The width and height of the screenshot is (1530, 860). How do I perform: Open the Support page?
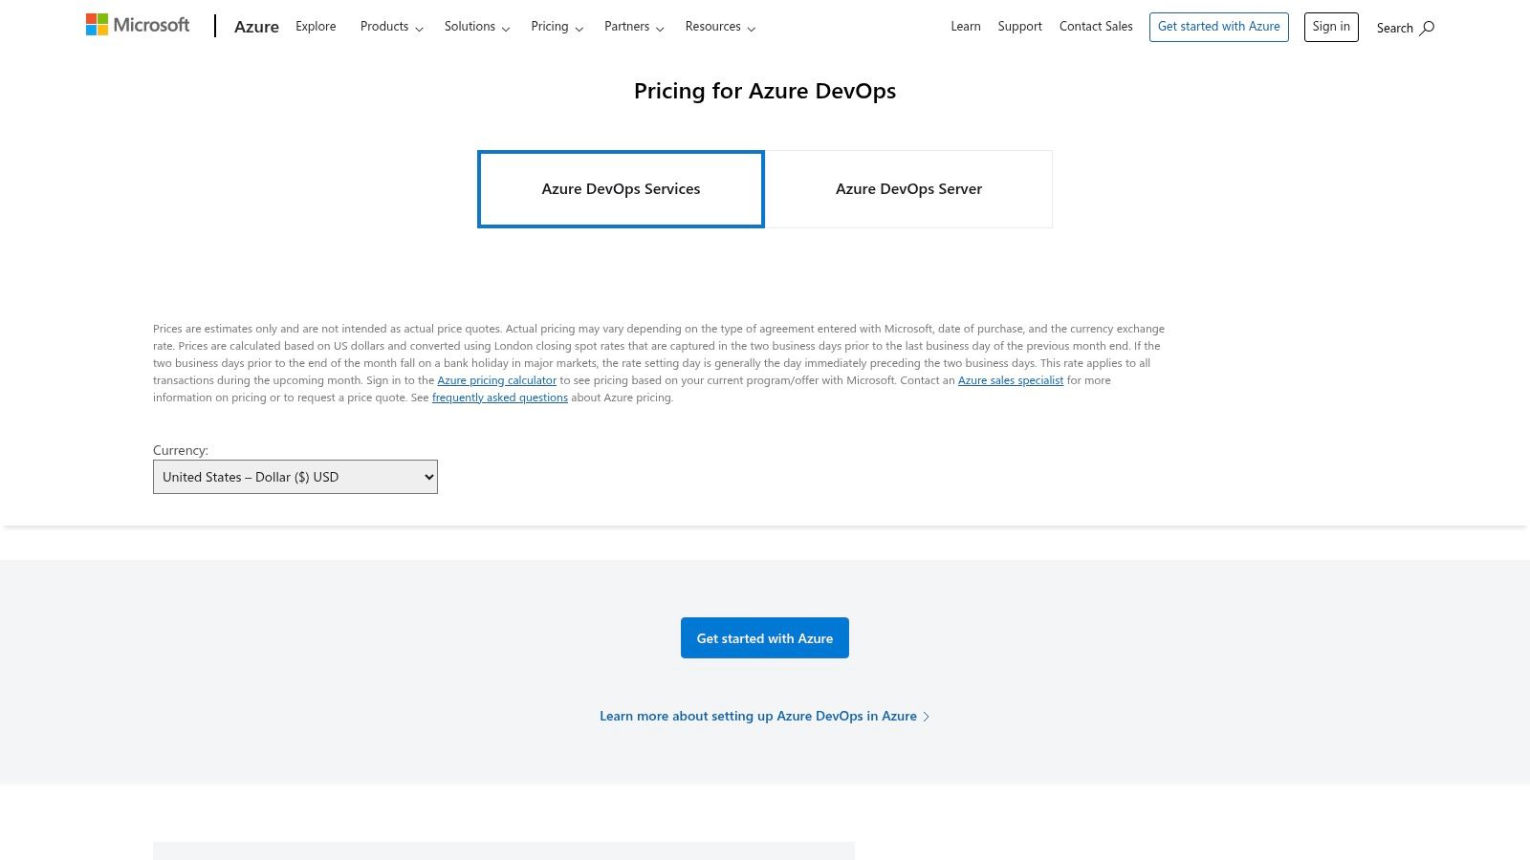pyautogui.click(x=1019, y=26)
